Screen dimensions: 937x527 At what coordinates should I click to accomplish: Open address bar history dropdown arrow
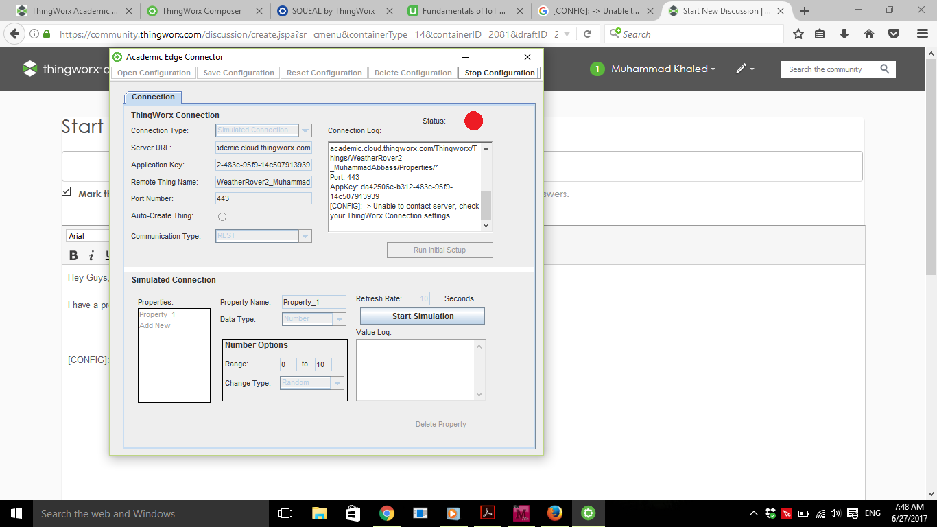pyautogui.click(x=567, y=34)
